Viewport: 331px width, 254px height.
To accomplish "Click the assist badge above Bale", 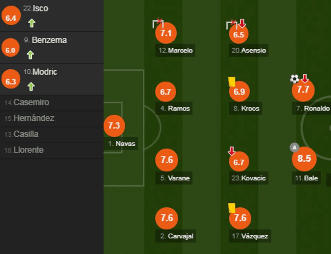I will point(295,147).
